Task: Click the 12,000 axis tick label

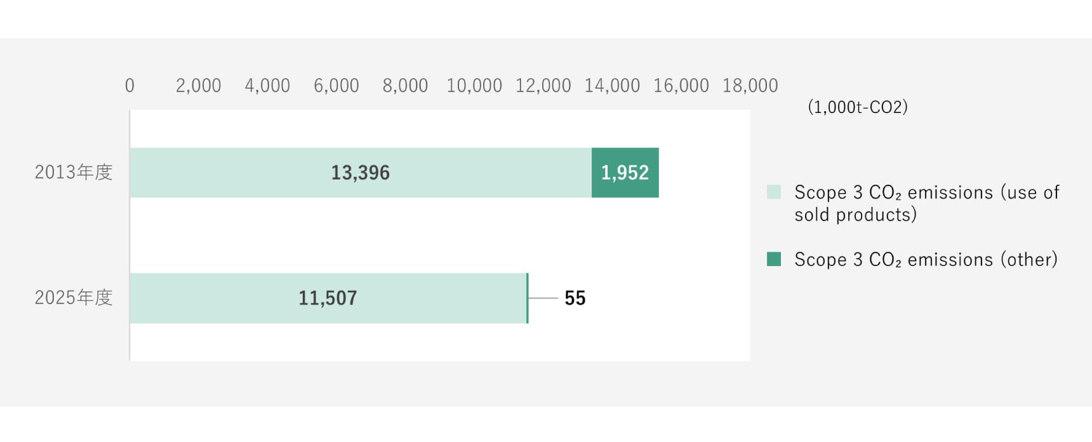Action: tap(543, 86)
